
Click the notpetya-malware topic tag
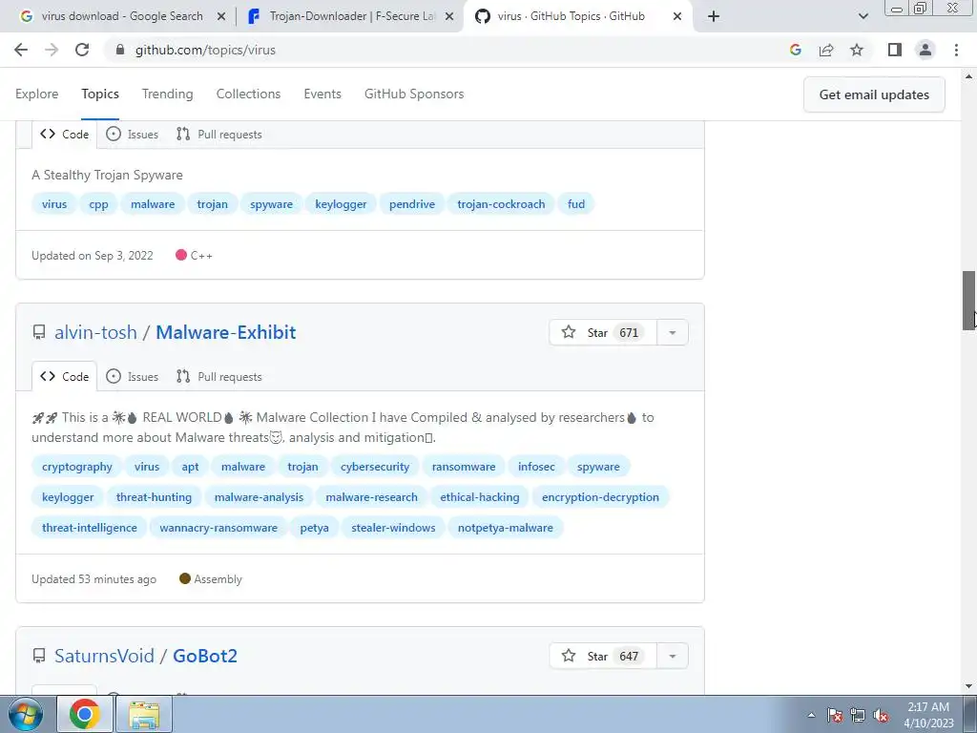[506, 527]
